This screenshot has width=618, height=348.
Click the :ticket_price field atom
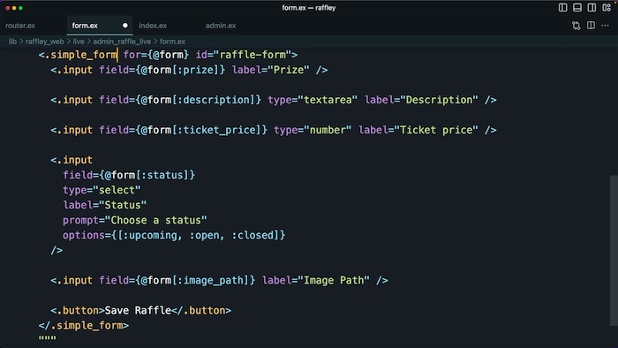pos(216,130)
